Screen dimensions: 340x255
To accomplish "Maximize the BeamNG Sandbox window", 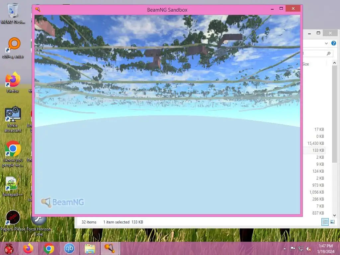I will (x=281, y=8).
